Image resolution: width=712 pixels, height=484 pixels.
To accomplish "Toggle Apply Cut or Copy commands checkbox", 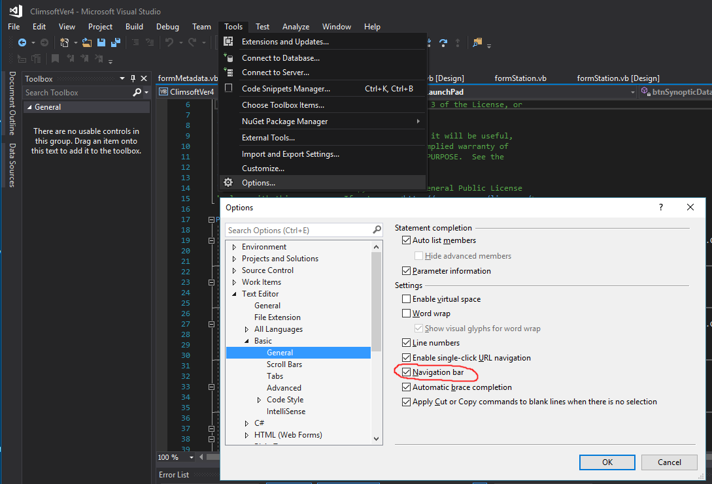I will [407, 402].
